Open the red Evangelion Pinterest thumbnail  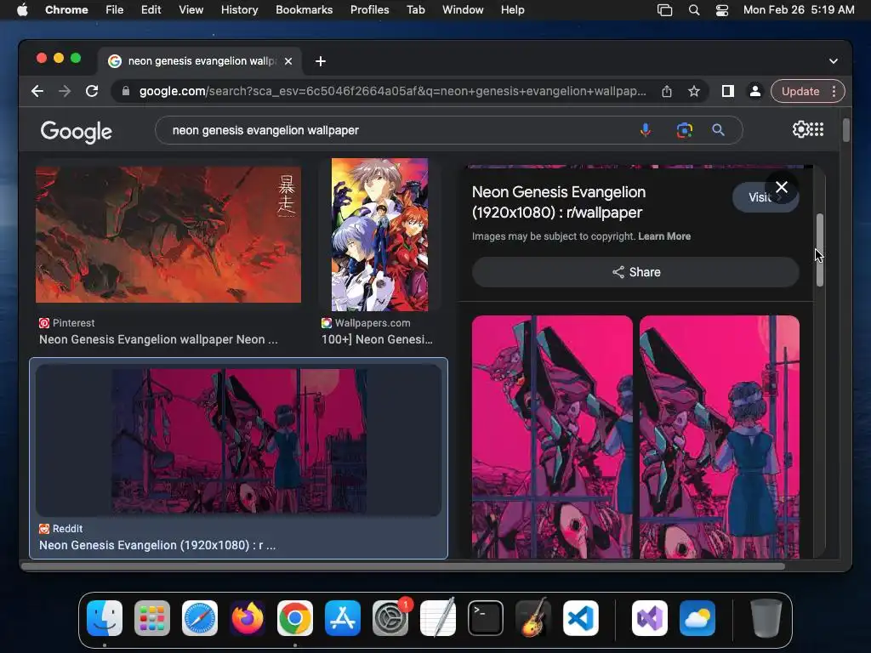pos(168,235)
